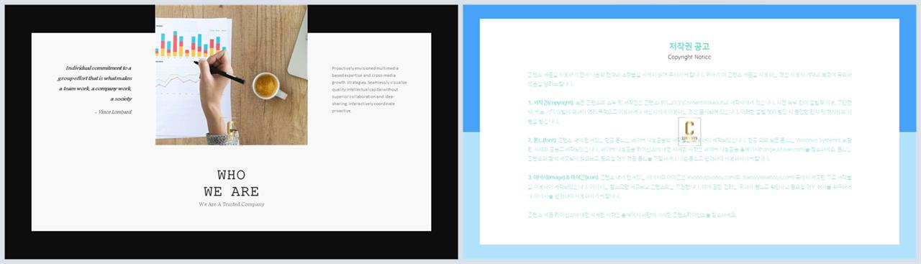
Task: Open the Copyright Notice slide thumbnail
Action: pos(689,132)
